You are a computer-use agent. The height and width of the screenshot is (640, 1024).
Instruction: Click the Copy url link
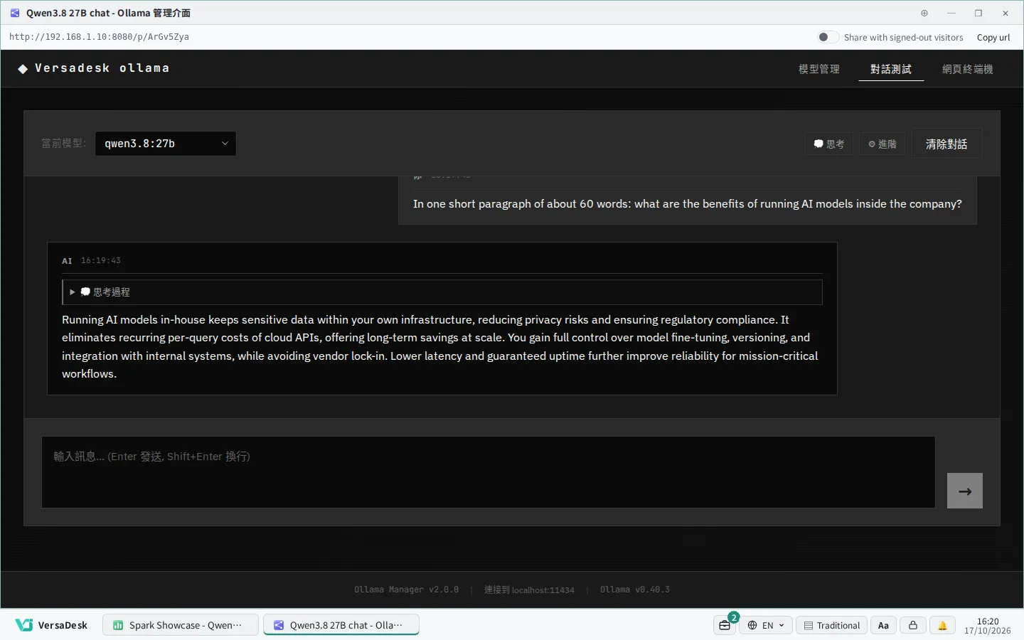coord(993,38)
